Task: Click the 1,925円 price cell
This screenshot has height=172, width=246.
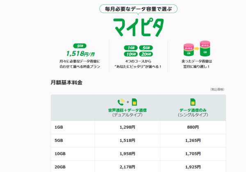Action: 193,167
